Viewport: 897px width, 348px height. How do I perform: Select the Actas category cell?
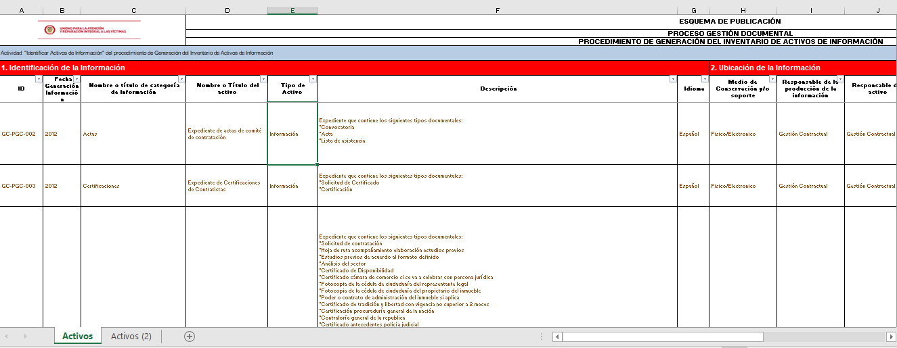pyautogui.click(x=133, y=134)
